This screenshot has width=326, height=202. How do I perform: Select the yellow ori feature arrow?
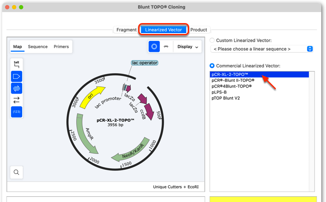click(x=92, y=97)
